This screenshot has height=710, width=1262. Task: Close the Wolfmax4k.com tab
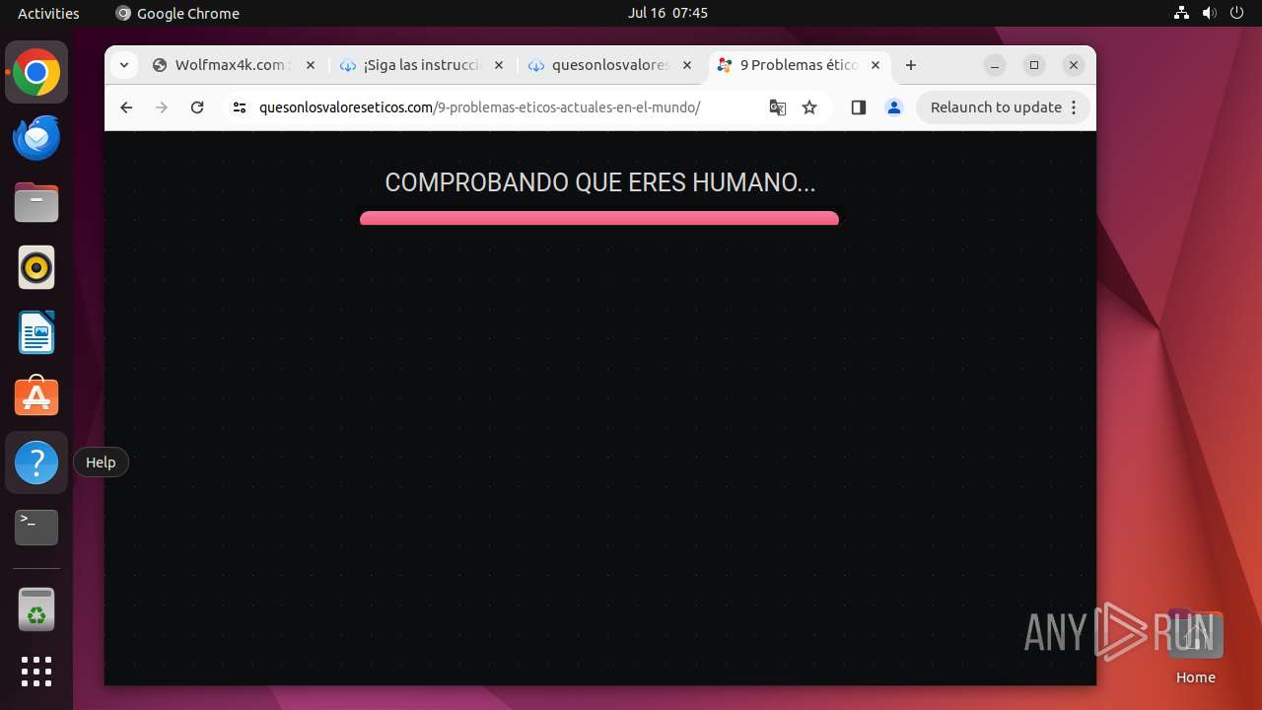tap(310, 65)
